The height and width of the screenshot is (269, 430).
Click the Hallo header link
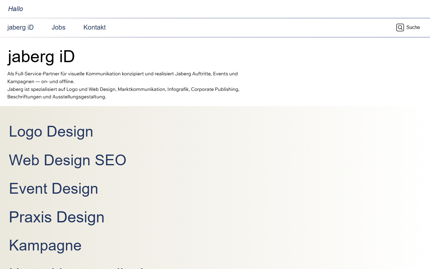[x=16, y=9]
